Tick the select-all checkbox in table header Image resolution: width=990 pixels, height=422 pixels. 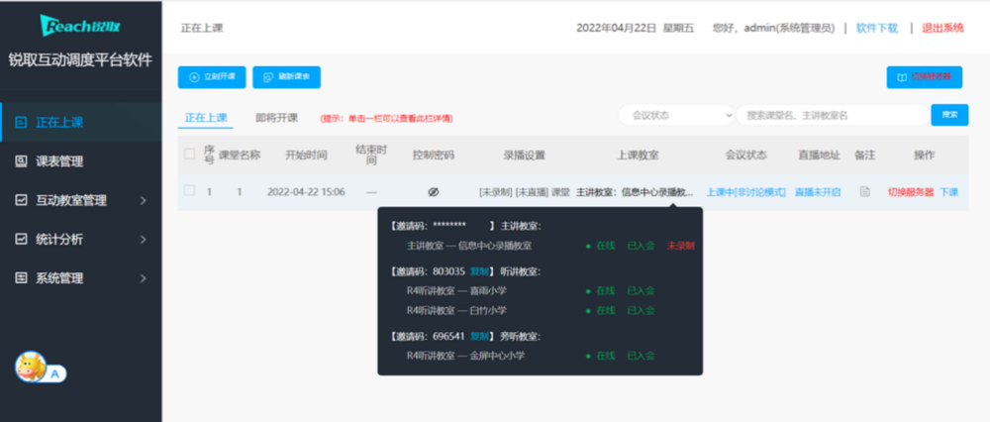click(x=189, y=155)
